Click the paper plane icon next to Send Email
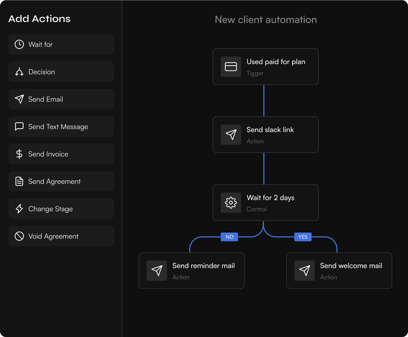 tap(19, 99)
